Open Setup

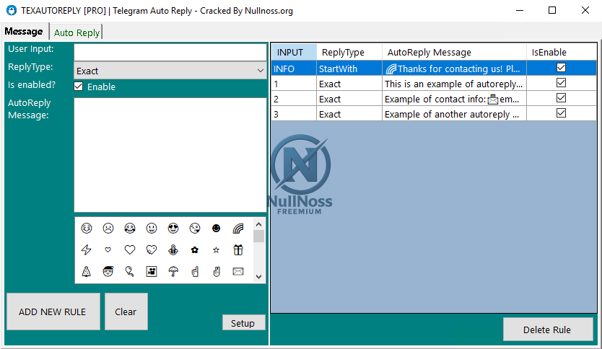243,323
